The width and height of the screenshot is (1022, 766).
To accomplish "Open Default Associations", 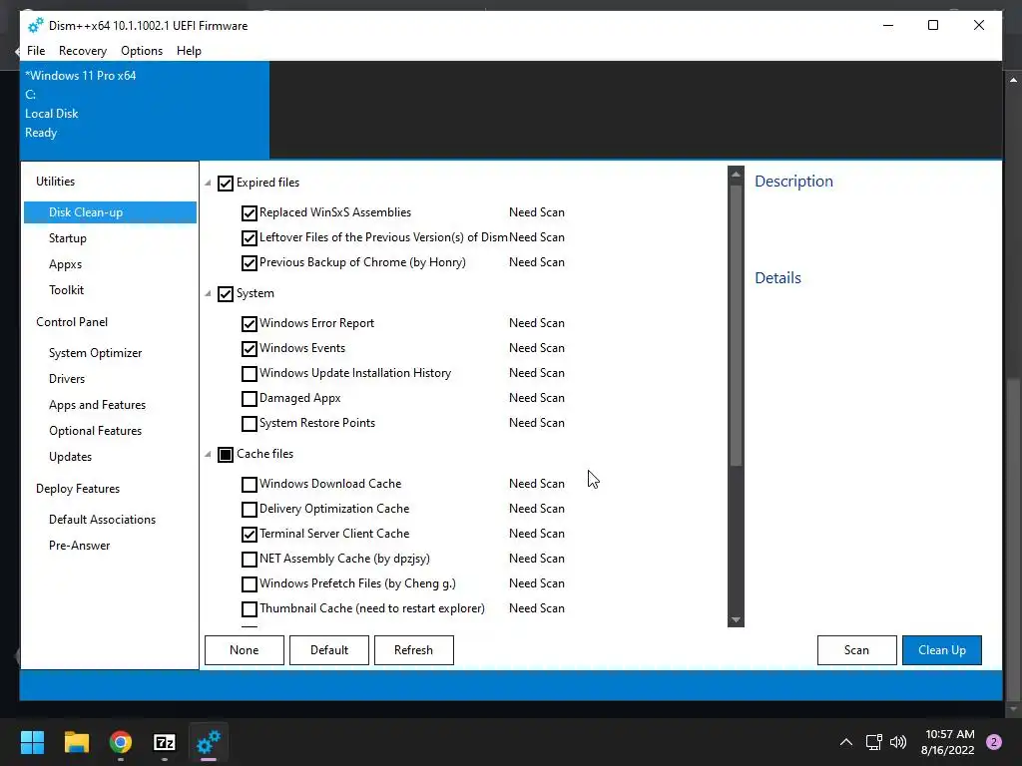I will [103, 520].
